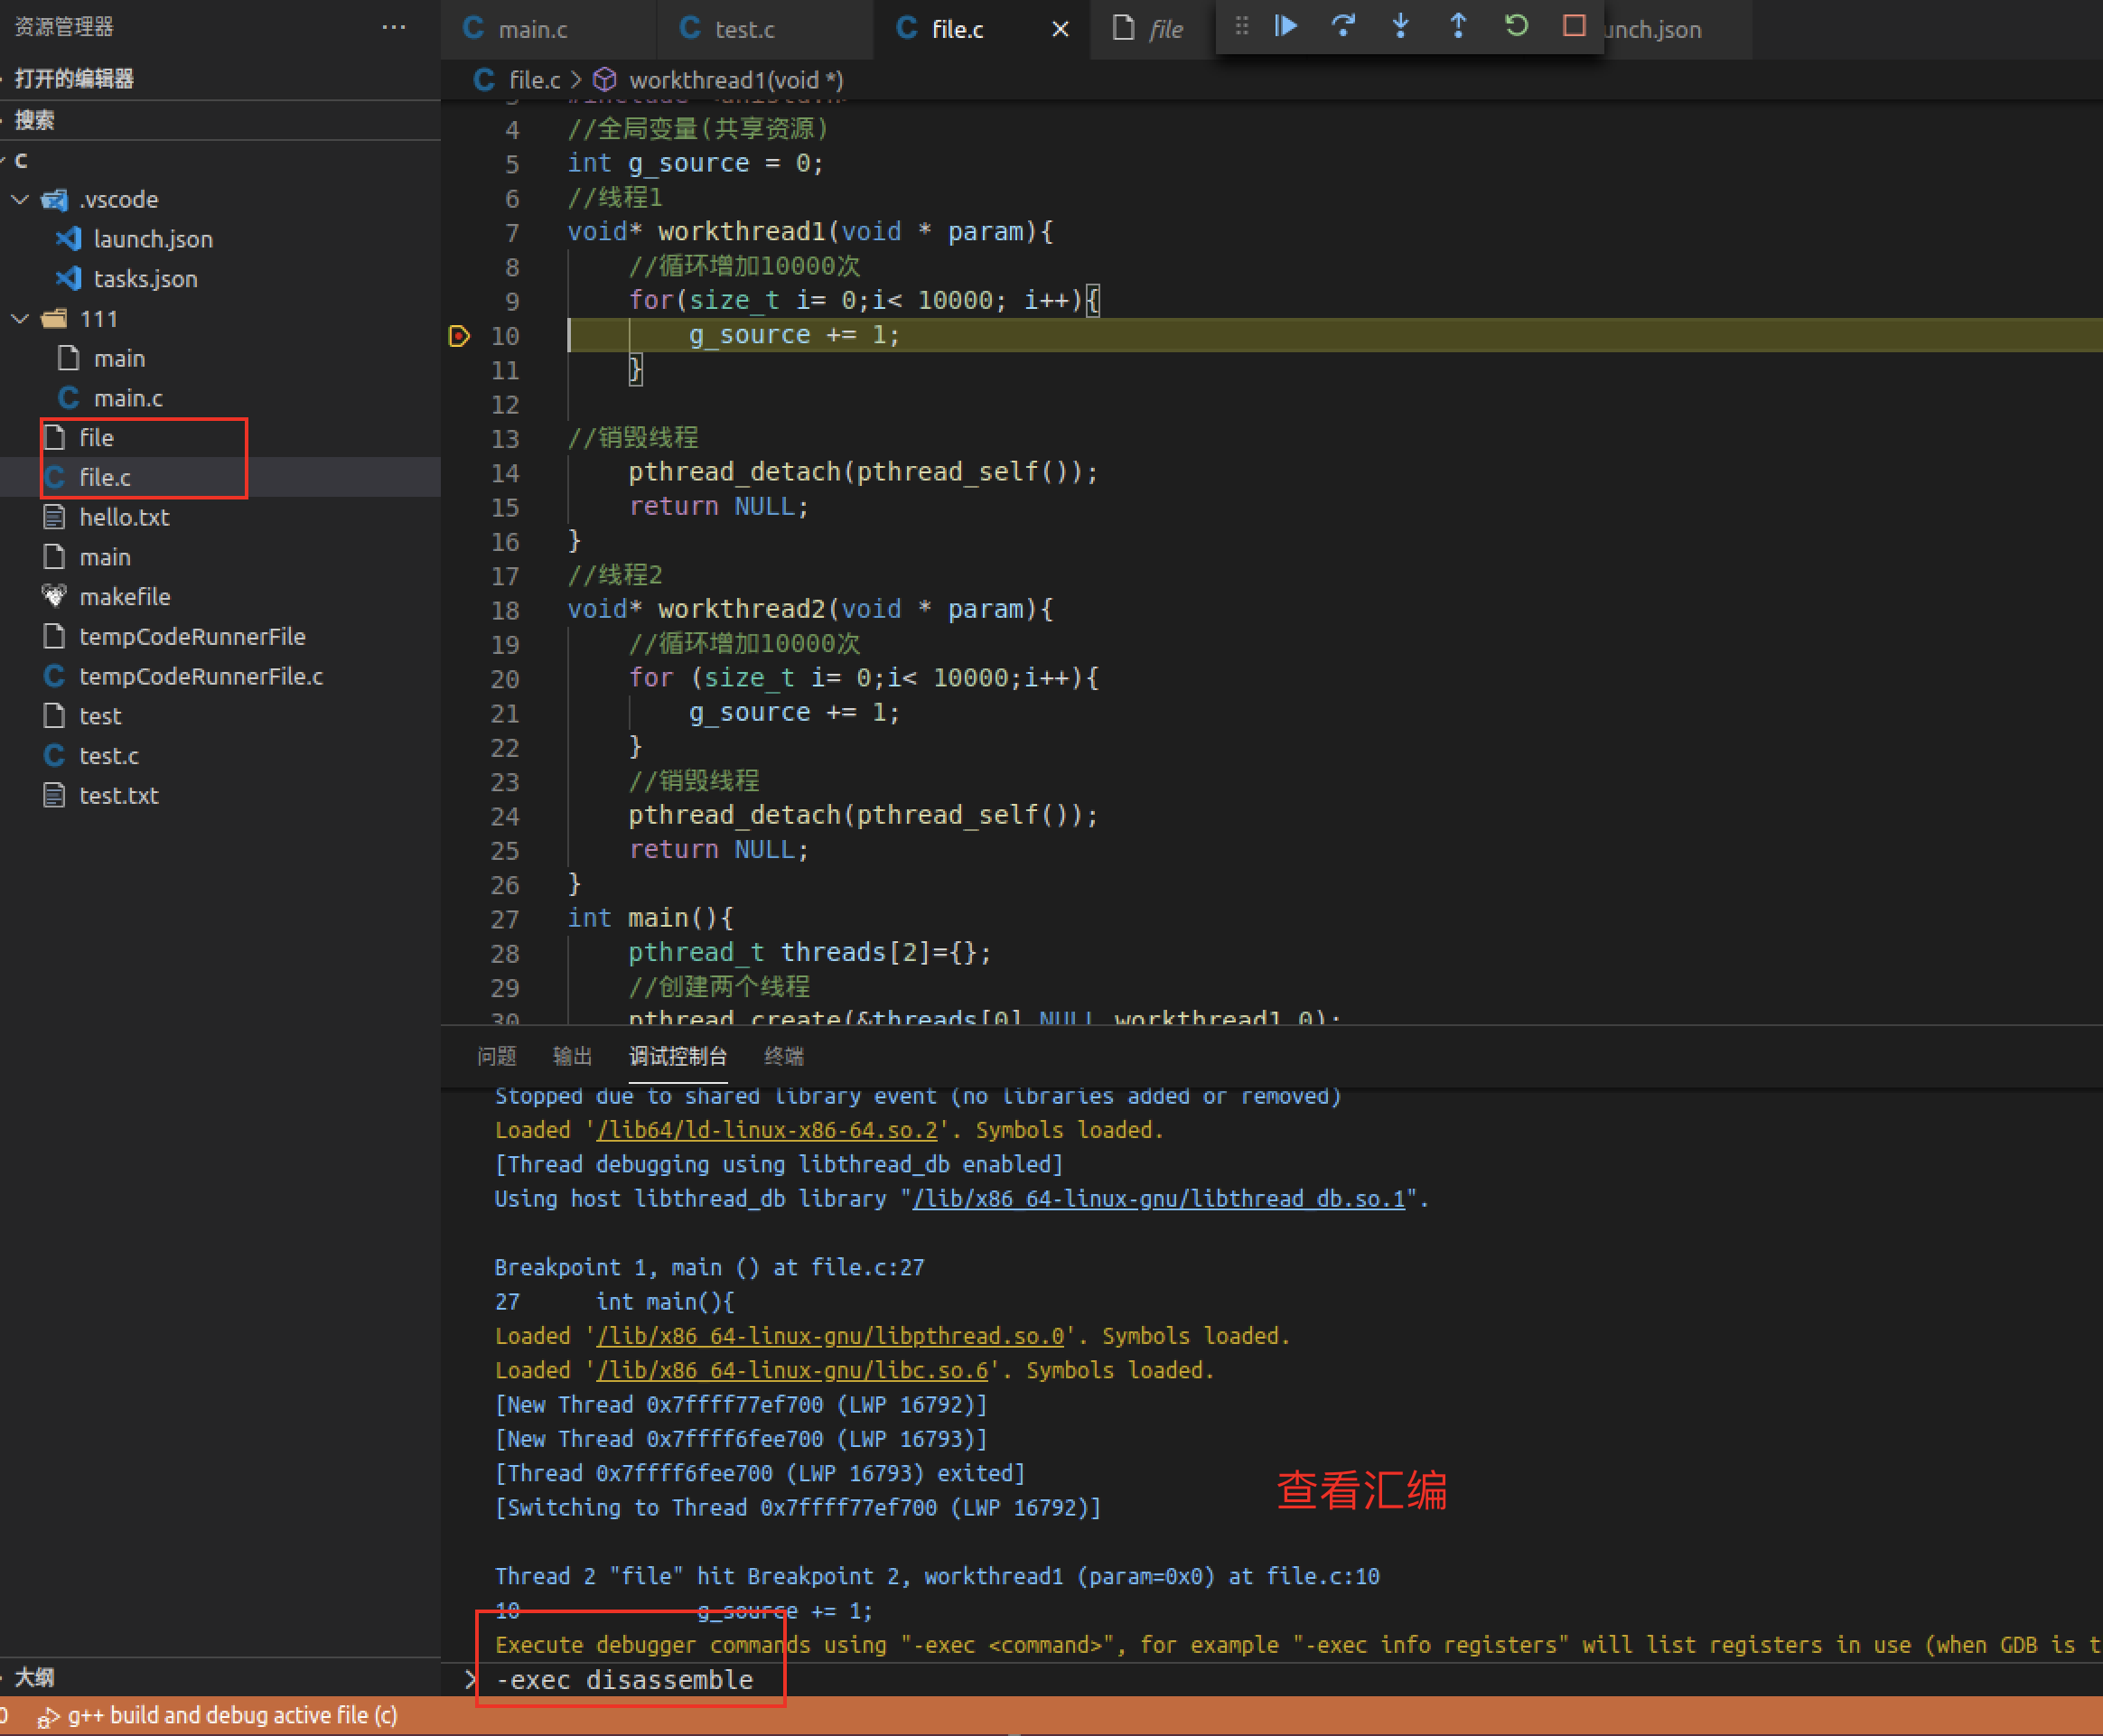Click the Step Into debug icon
Image resolution: width=2103 pixels, height=1736 pixels.
tap(1400, 26)
